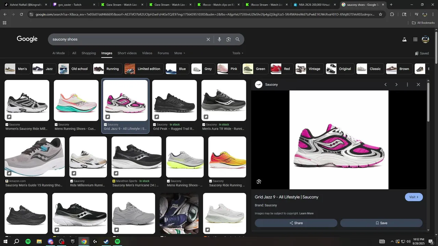Image resolution: width=438 pixels, height=246 pixels.
Task: Expand the More search categories dropdown
Action: point(180,53)
